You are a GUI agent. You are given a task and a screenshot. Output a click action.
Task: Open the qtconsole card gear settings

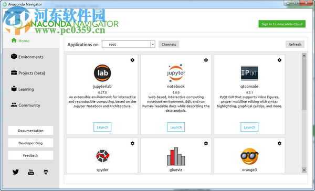click(279, 60)
